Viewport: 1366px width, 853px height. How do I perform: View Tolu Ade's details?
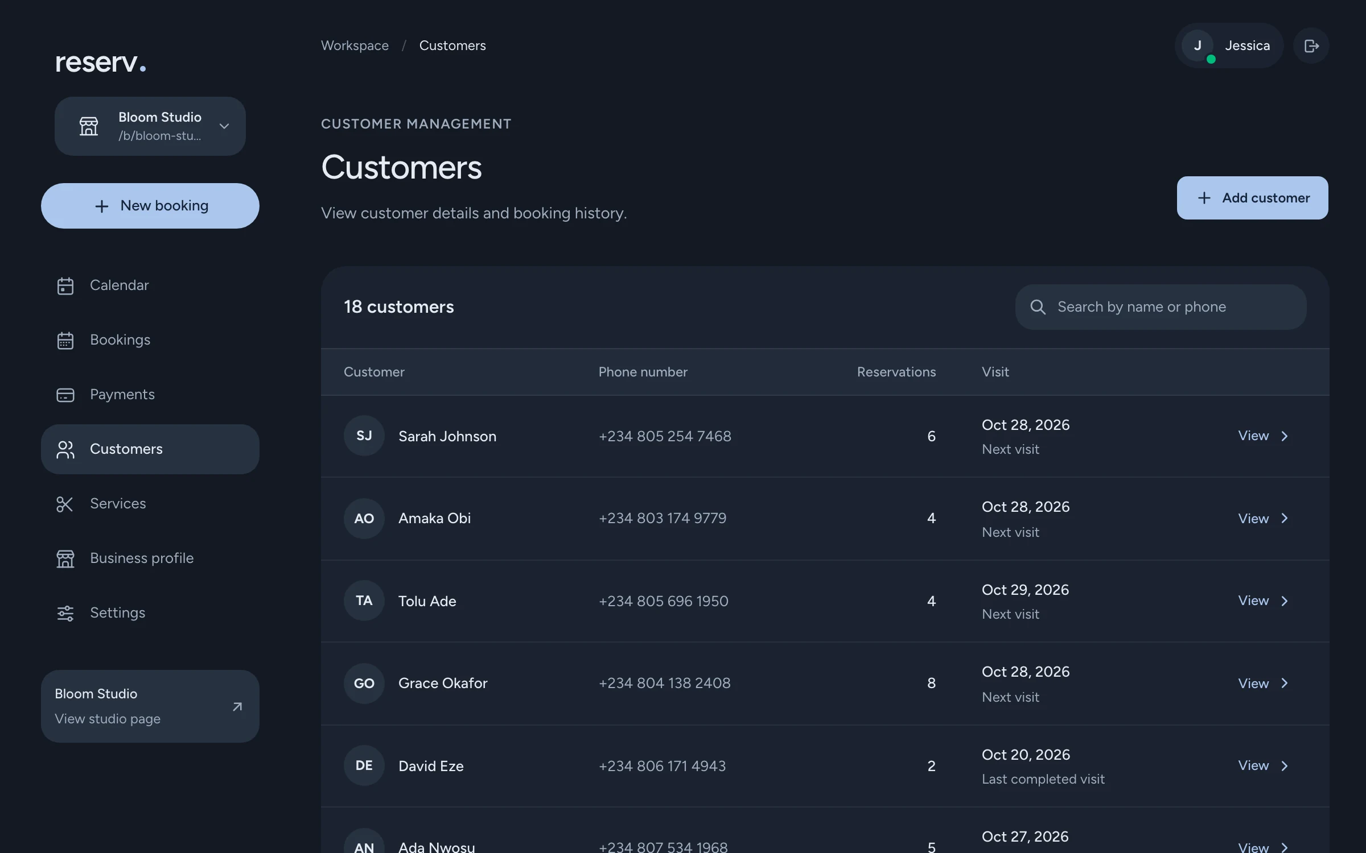point(1253,601)
